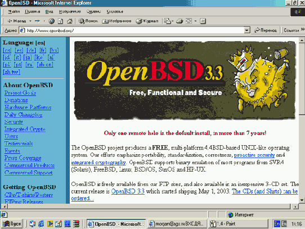Click the Stop loading toolbar icon
This screenshot has height=229, width=305.
[51, 21]
